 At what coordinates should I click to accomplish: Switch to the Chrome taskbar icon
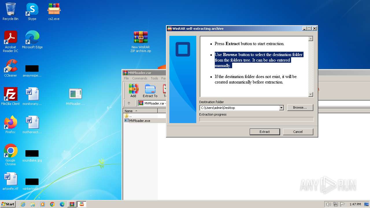(52, 204)
